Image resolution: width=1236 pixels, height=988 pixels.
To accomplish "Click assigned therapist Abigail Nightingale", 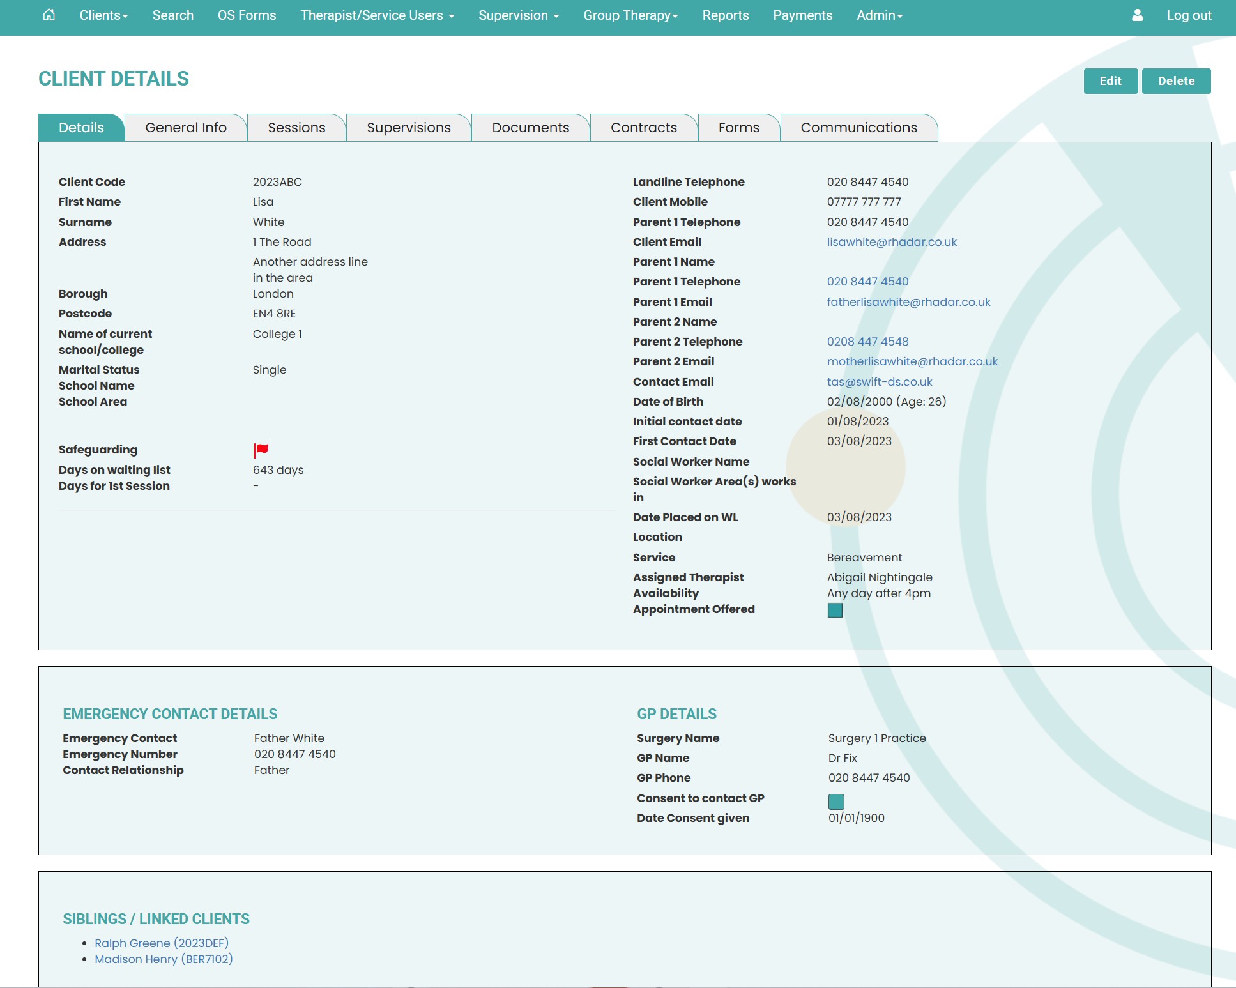I will (x=880, y=577).
